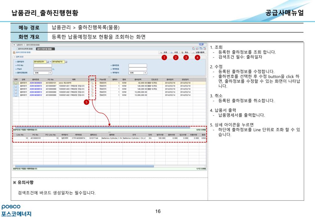The width and height of the screenshot is (315, 218).
Task: Open detail icon for row ASN14030015
Action: [92, 86]
